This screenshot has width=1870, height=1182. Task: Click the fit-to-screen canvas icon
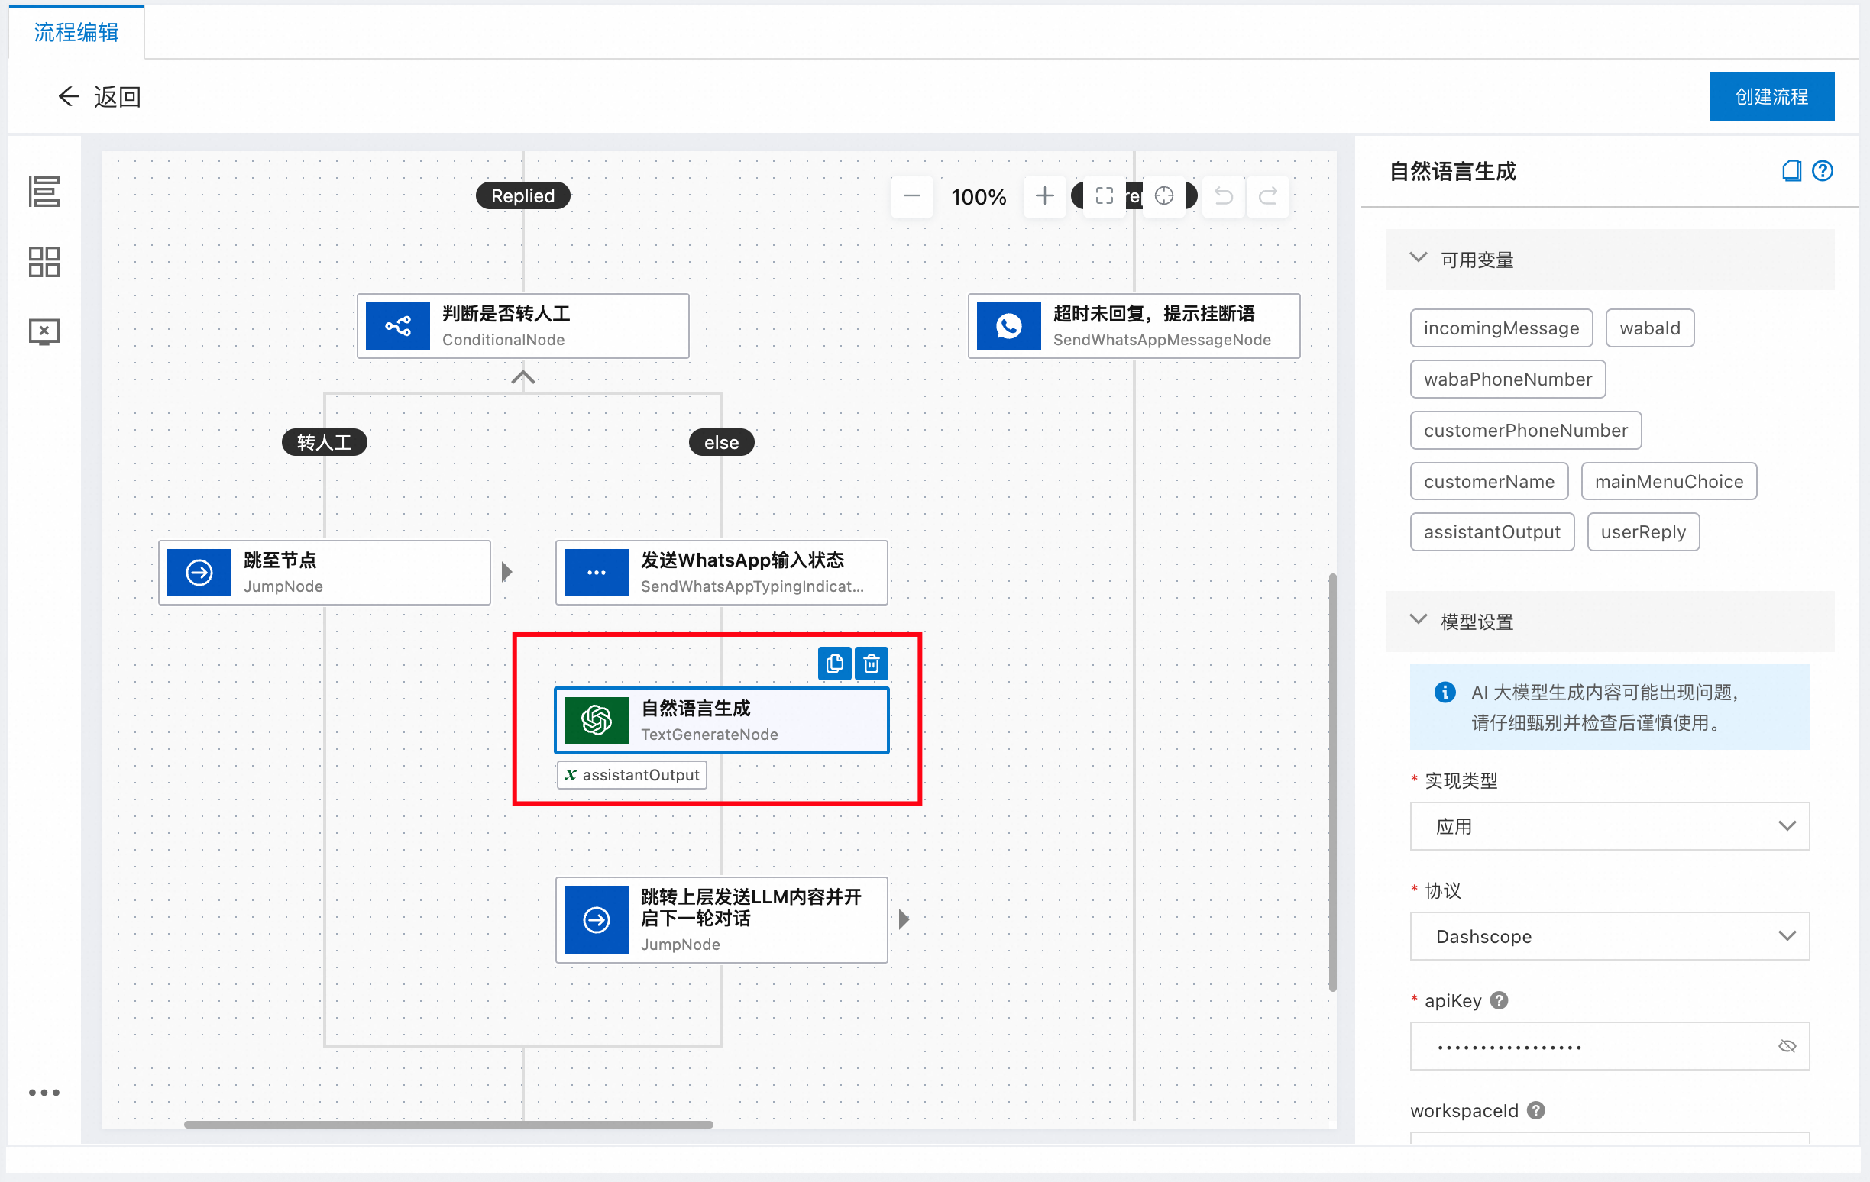point(1104,196)
